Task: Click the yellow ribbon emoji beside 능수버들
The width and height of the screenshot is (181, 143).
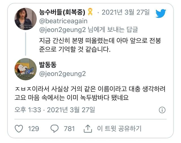Action: click(x=89, y=12)
